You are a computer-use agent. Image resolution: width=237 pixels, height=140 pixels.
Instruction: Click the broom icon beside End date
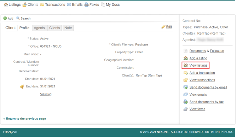click(22, 86)
